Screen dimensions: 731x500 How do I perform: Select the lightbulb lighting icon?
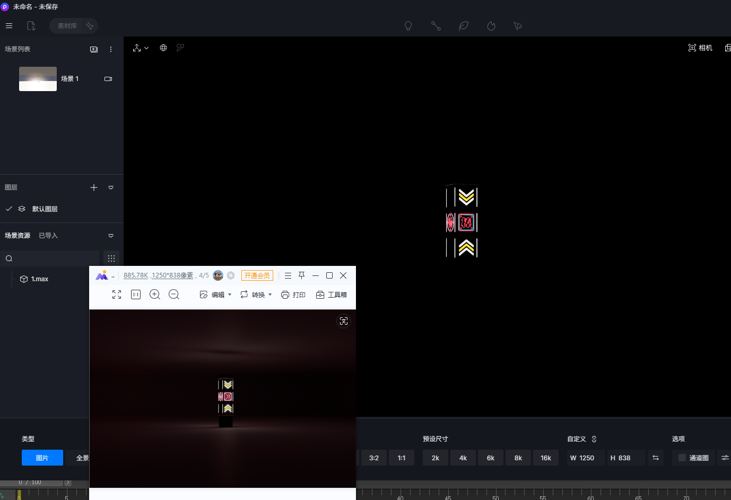click(408, 25)
